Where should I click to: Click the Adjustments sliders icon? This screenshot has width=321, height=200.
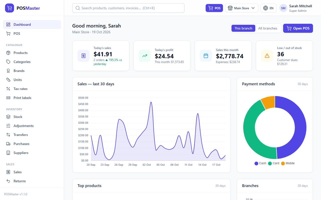tap(8, 126)
